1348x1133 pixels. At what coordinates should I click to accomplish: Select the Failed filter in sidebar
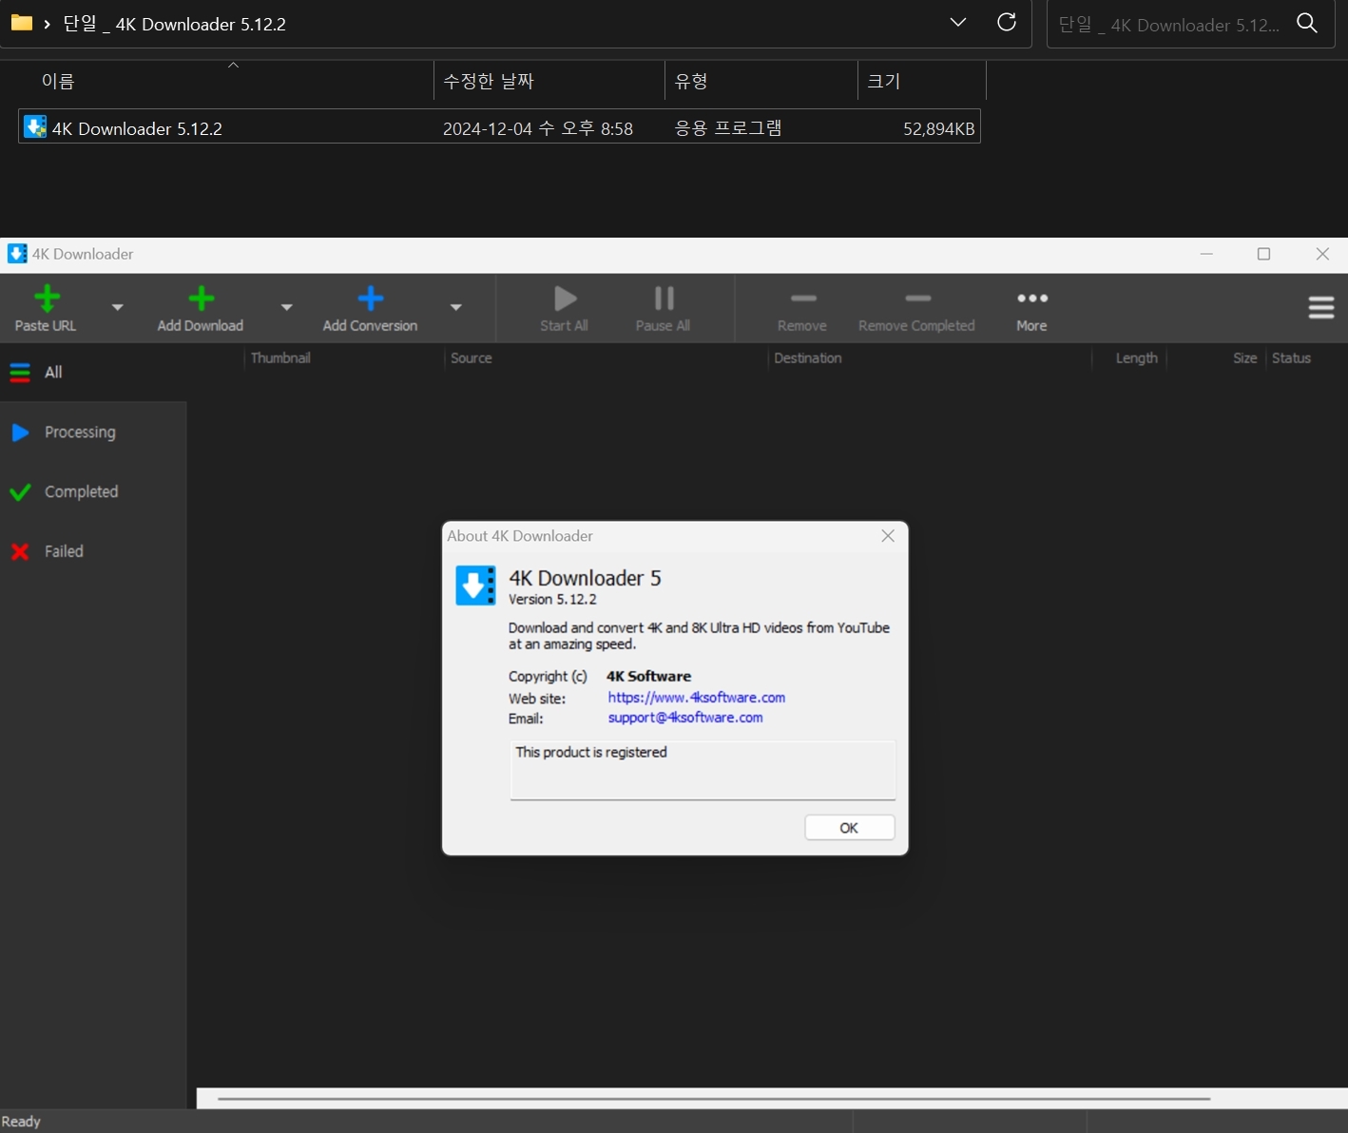93,551
